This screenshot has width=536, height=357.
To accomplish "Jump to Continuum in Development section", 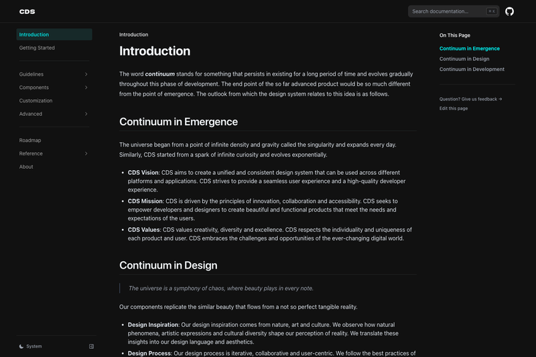I will (x=472, y=69).
